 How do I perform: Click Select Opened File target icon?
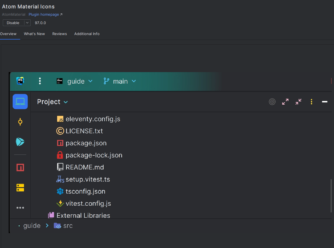[272, 102]
